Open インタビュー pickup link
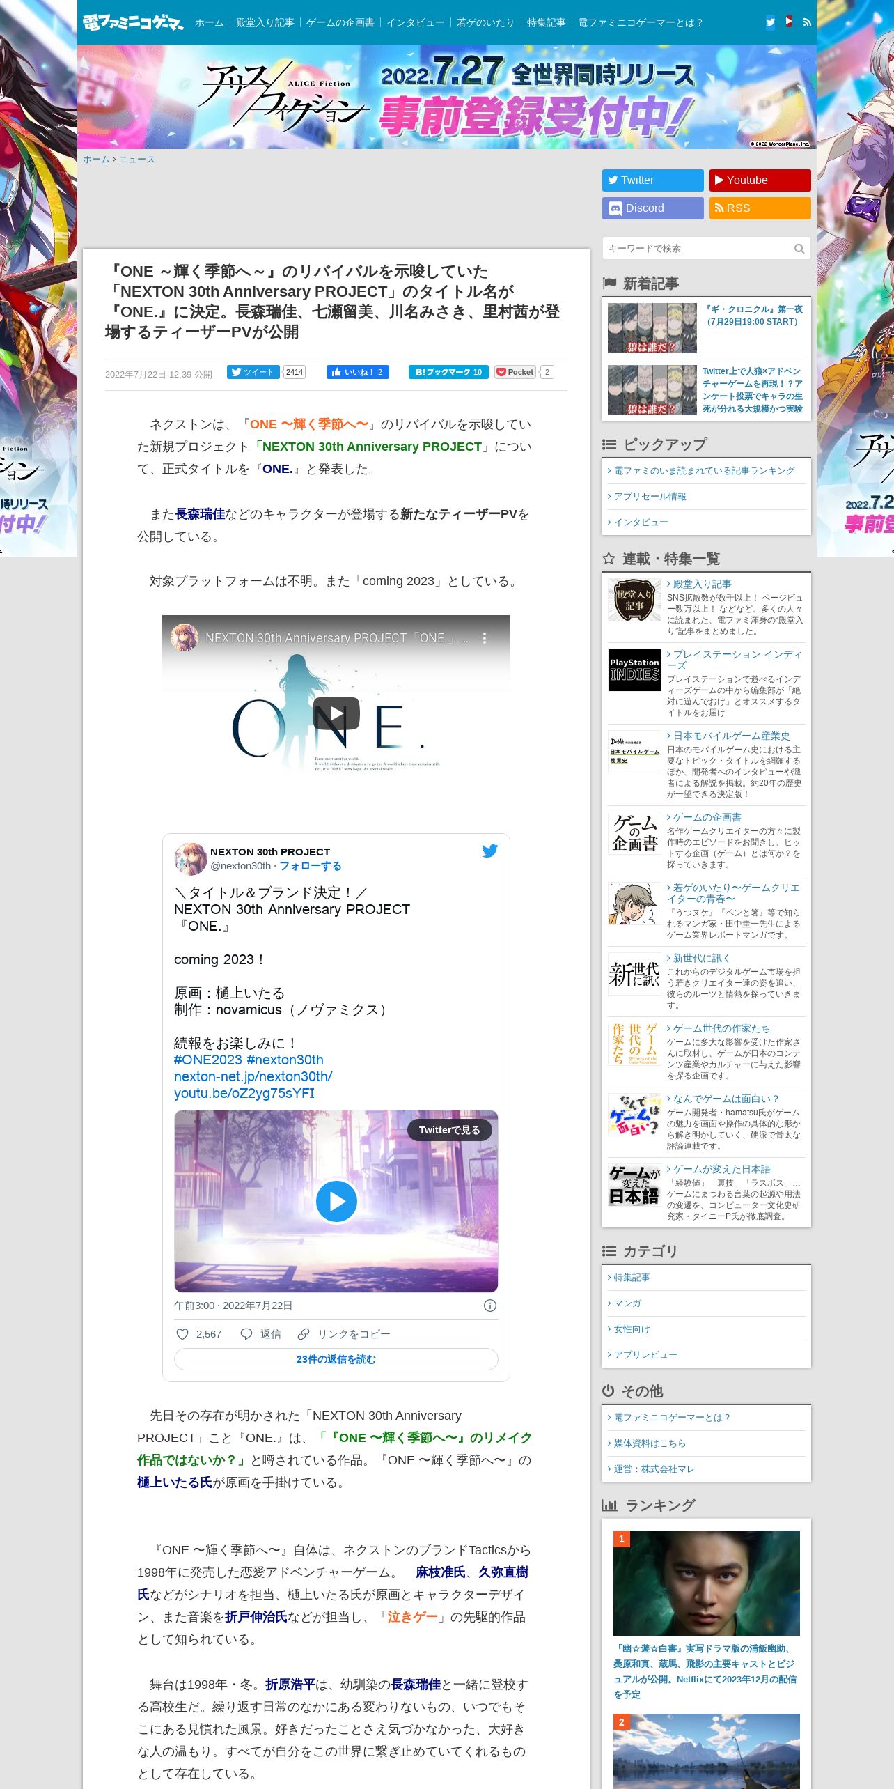This screenshot has width=894, height=1789. coord(641,522)
